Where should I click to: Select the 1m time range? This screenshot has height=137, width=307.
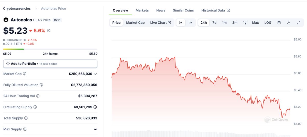(224, 23)
